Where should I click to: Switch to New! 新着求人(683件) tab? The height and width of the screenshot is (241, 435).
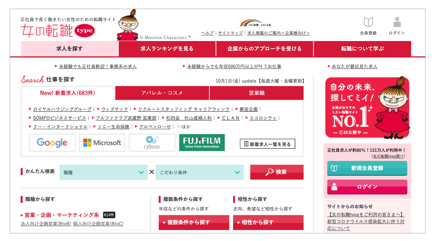point(67,93)
